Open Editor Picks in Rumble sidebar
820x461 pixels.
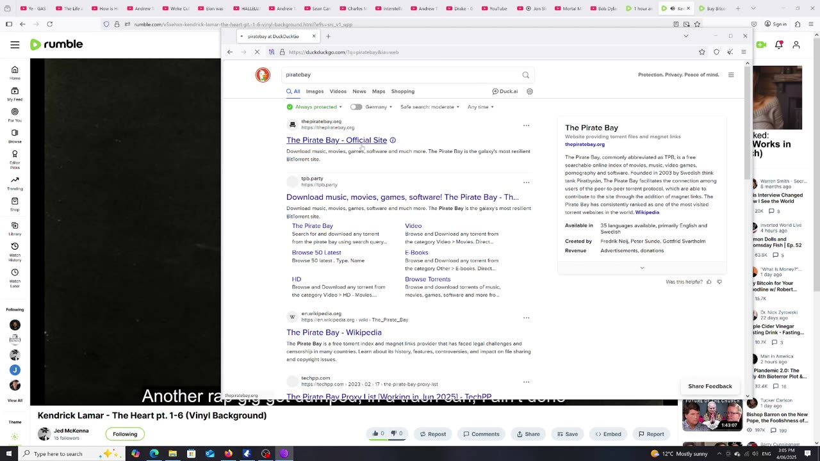(x=15, y=159)
